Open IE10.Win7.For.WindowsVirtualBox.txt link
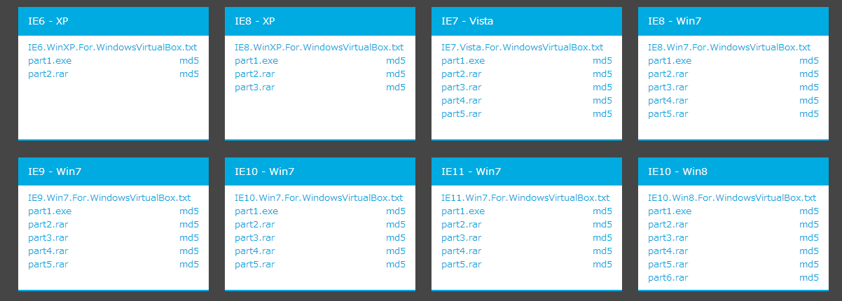 319,198
